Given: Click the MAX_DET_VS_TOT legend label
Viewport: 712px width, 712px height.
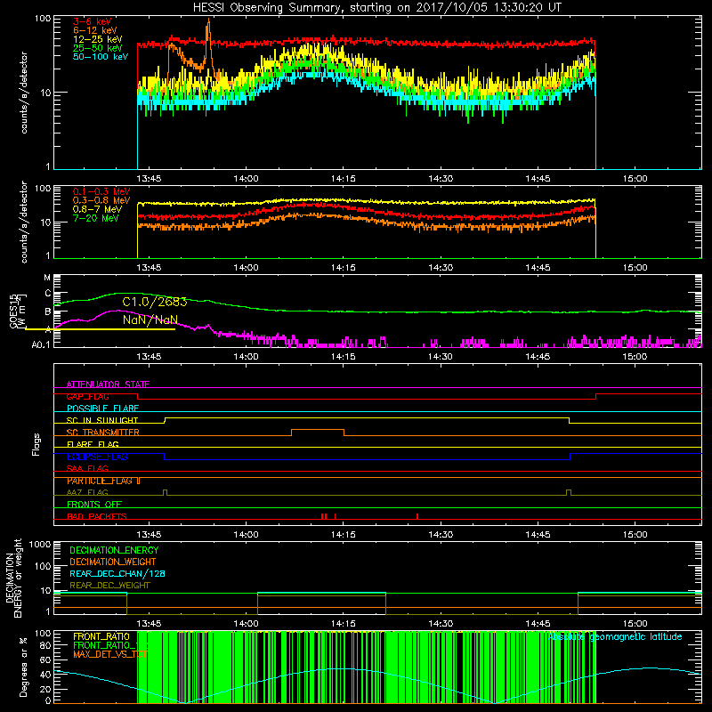Looking at the screenshot, I should [110, 654].
